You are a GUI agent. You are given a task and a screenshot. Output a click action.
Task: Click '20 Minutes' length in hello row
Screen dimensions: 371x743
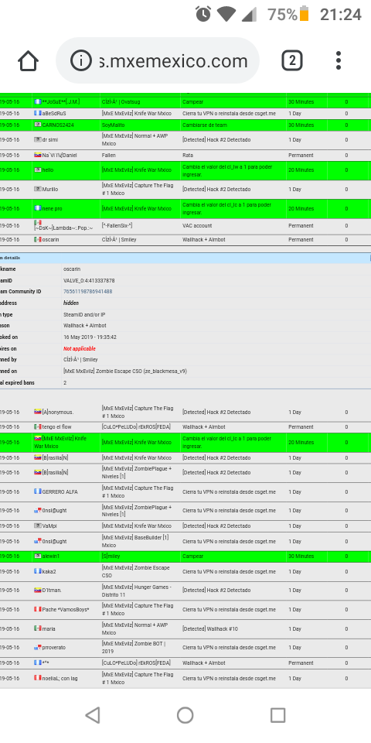(301, 169)
